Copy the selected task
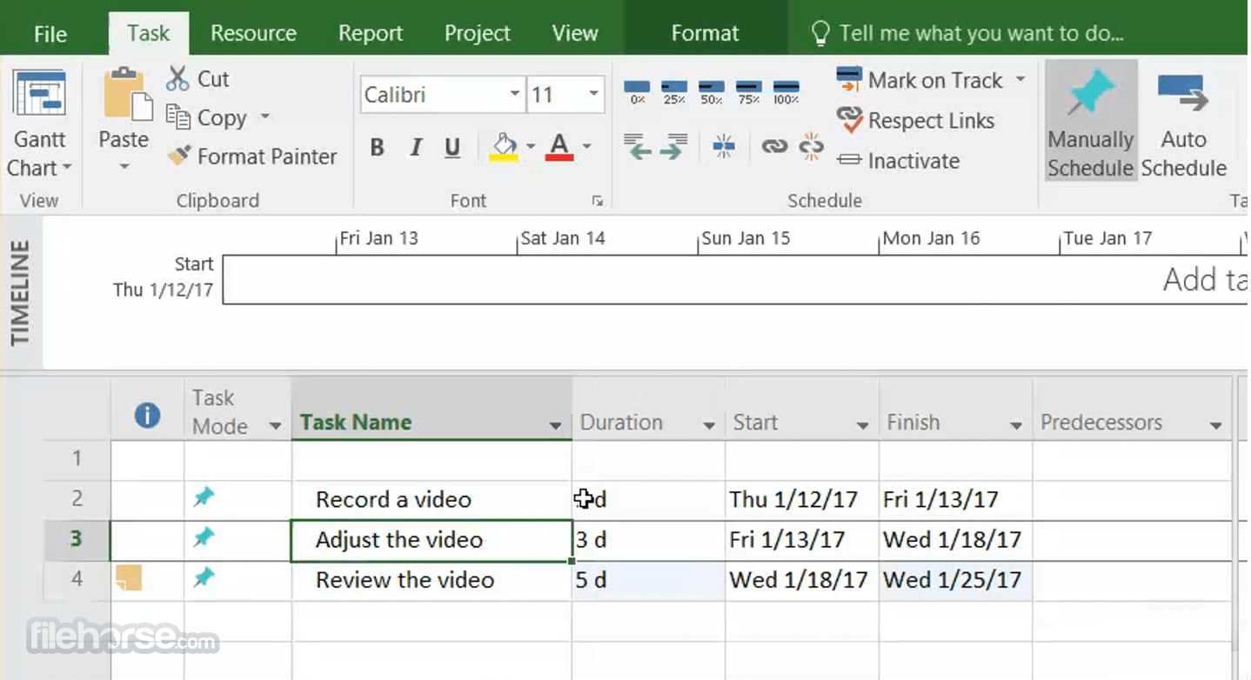Viewport: 1251px width, 680px height. click(207, 117)
